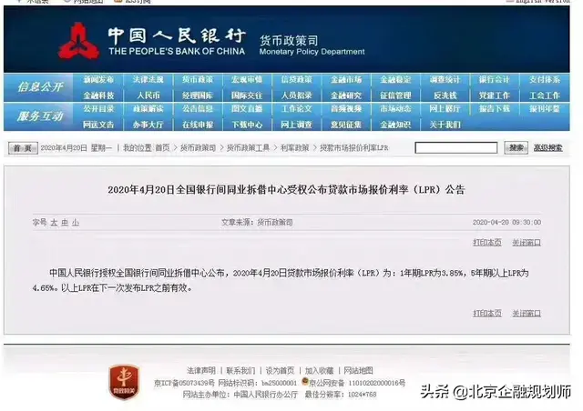Image resolution: width=583 pixels, height=411 pixels.
Task: Open the 图文直播 navigation item
Action: coord(247,109)
